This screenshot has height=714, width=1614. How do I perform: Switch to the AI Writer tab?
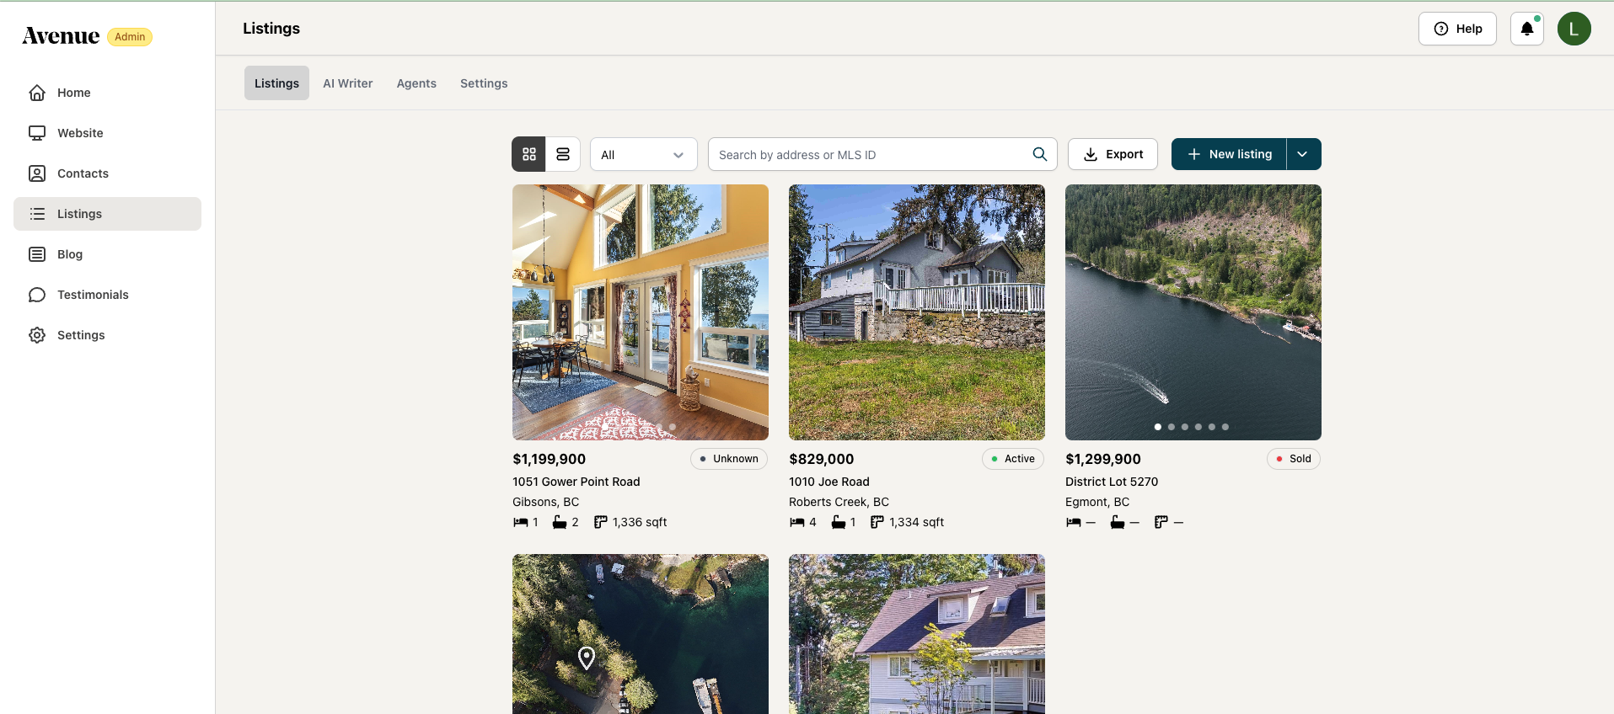pyautogui.click(x=347, y=83)
